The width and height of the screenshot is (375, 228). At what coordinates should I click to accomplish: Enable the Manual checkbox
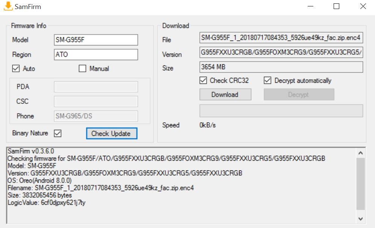click(x=82, y=68)
